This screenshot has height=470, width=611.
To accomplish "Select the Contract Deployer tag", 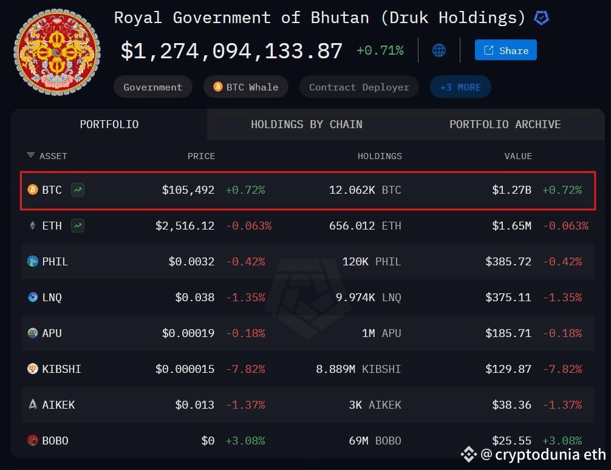I will click(359, 87).
